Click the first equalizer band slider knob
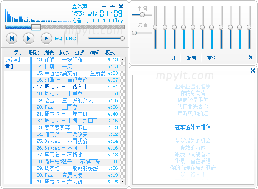Viewport: 258px width, 189px height. pyautogui.click(x=155, y=27)
